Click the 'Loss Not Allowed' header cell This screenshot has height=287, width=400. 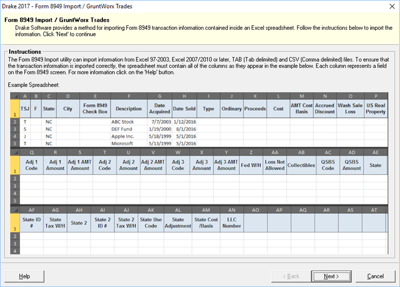pyautogui.click(x=275, y=165)
